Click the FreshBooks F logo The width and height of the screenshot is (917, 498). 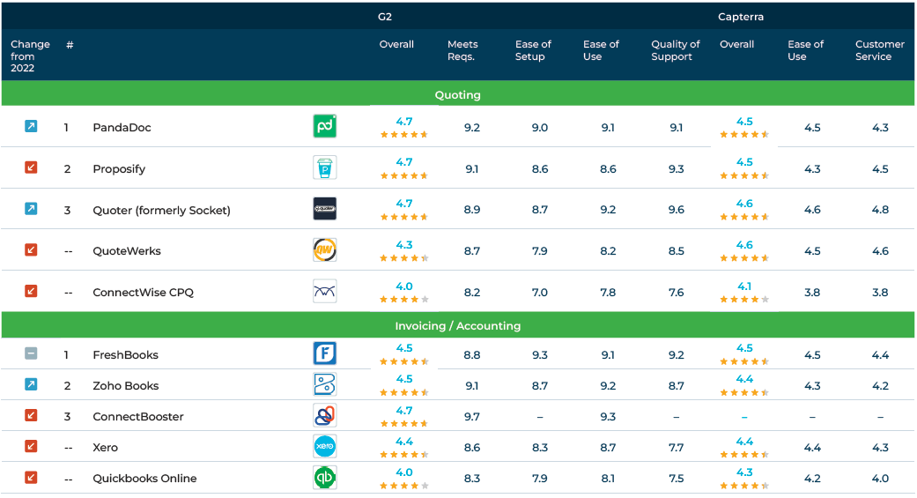coord(324,353)
